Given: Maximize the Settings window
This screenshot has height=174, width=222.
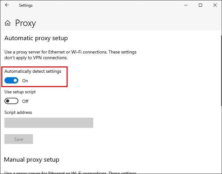Looking at the screenshot, I should (200, 5).
